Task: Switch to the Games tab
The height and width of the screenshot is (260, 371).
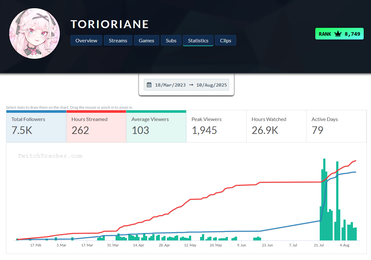Action: (147, 41)
